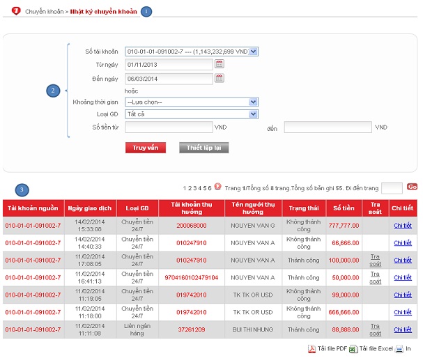Click the bank logo in breadcrumb
The image size is (423, 358).
click(x=16, y=11)
